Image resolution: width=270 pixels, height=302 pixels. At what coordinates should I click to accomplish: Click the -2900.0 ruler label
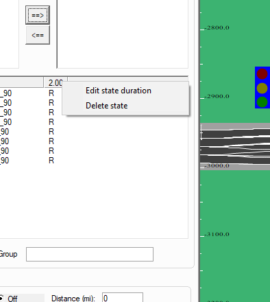[x=217, y=96]
